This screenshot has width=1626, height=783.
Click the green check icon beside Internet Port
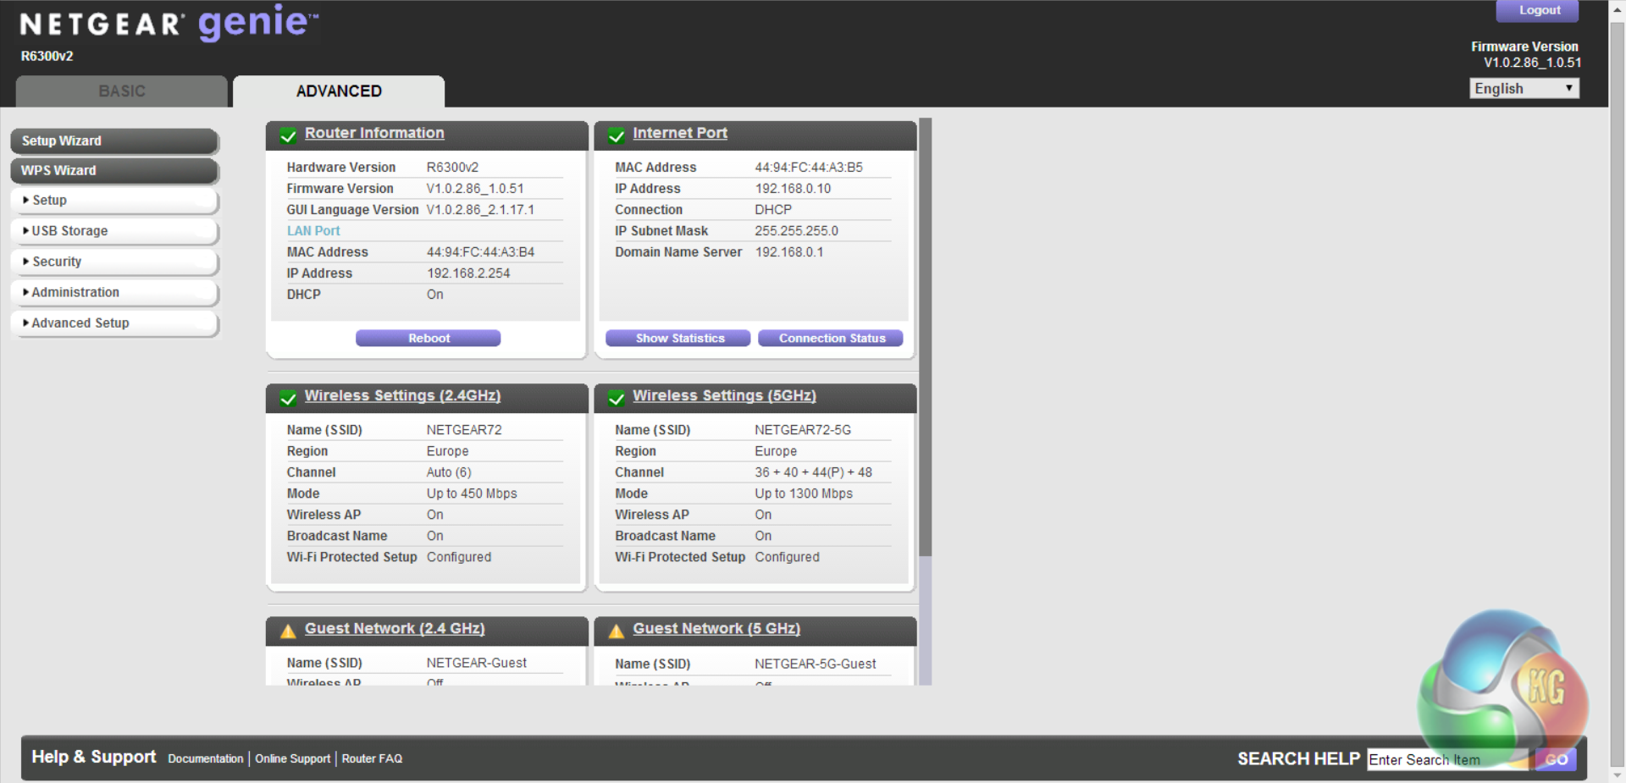617,135
